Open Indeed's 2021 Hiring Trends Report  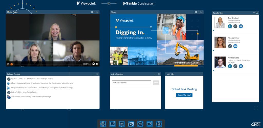(x=24, y=92)
